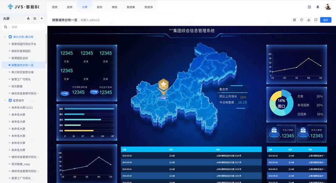The height and width of the screenshot is (183, 336).
Task: Collapse the 演示示例-演示用 folder
Action: tap(5, 37)
